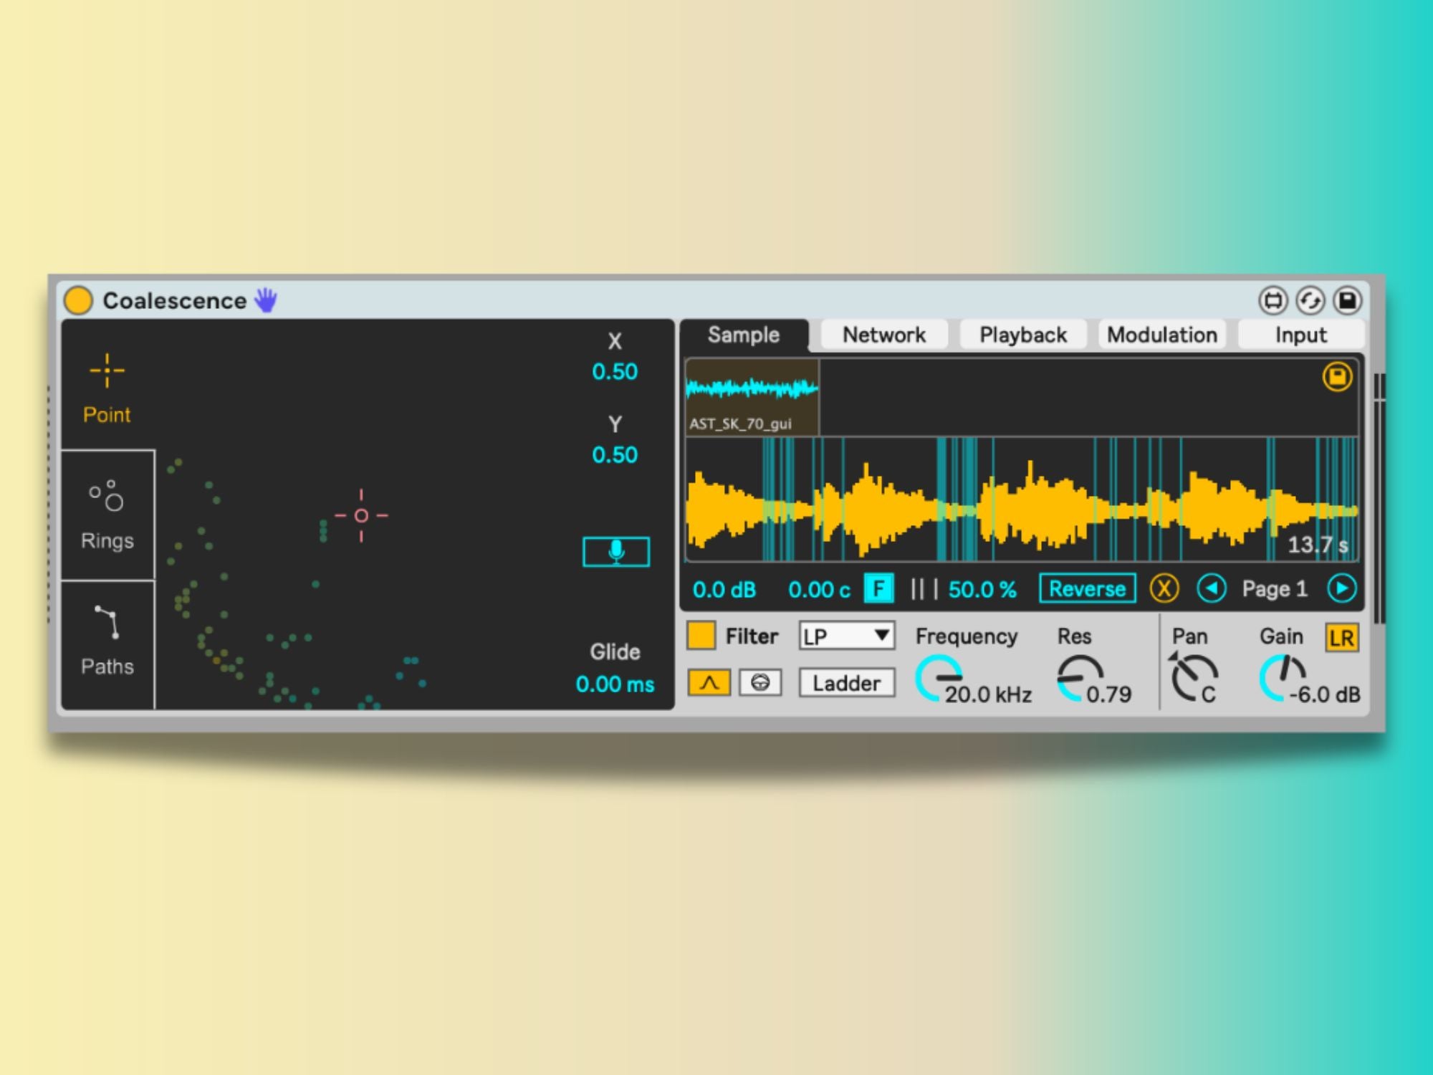Toggle the LR channel button
The image size is (1433, 1075).
[1341, 638]
